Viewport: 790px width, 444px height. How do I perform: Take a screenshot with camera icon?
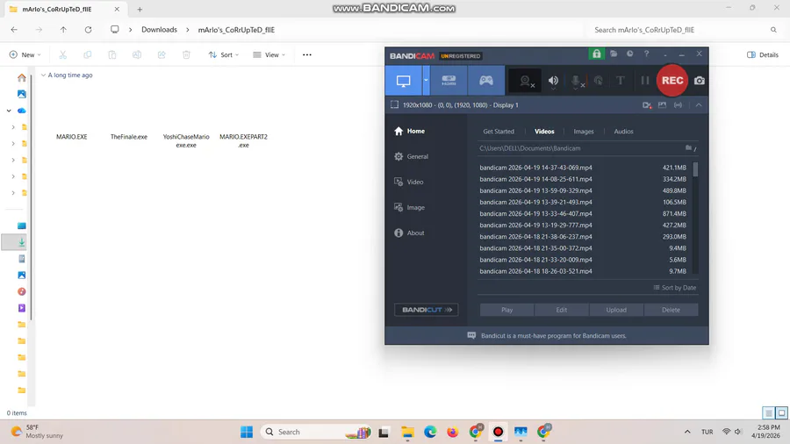pos(700,81)
